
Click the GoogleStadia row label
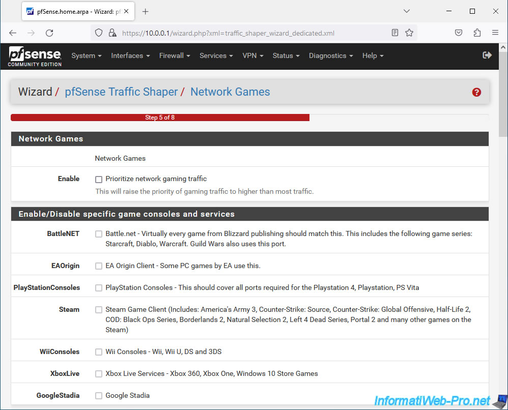[58, 395]
